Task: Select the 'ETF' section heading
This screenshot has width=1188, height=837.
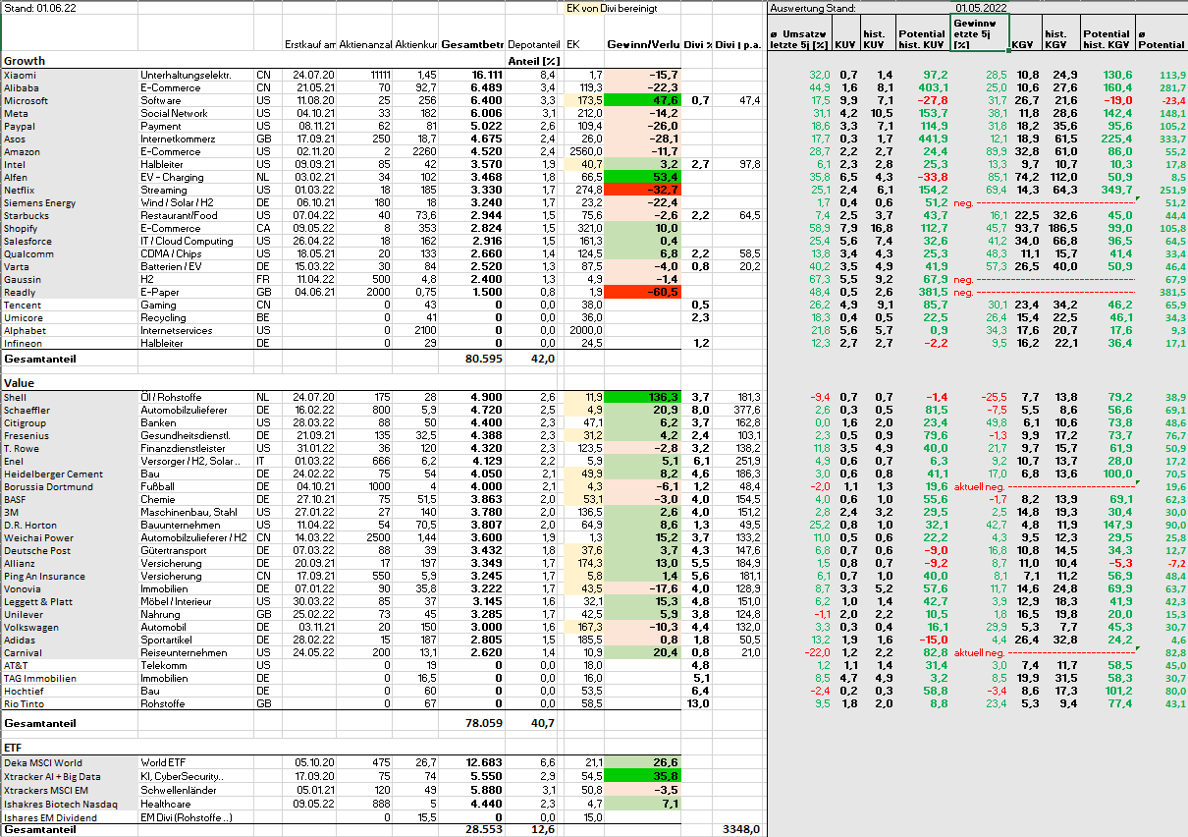Action: (x=14, y=750)
